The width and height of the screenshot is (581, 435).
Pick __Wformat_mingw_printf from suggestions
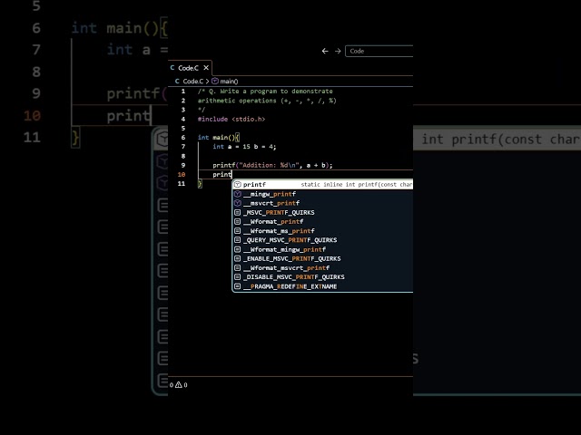point(322,249)
